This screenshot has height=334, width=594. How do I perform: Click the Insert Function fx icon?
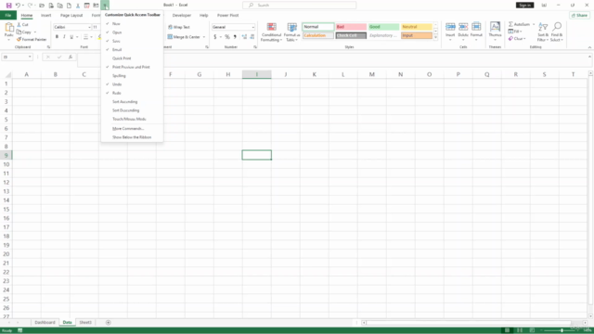(71, 58)
